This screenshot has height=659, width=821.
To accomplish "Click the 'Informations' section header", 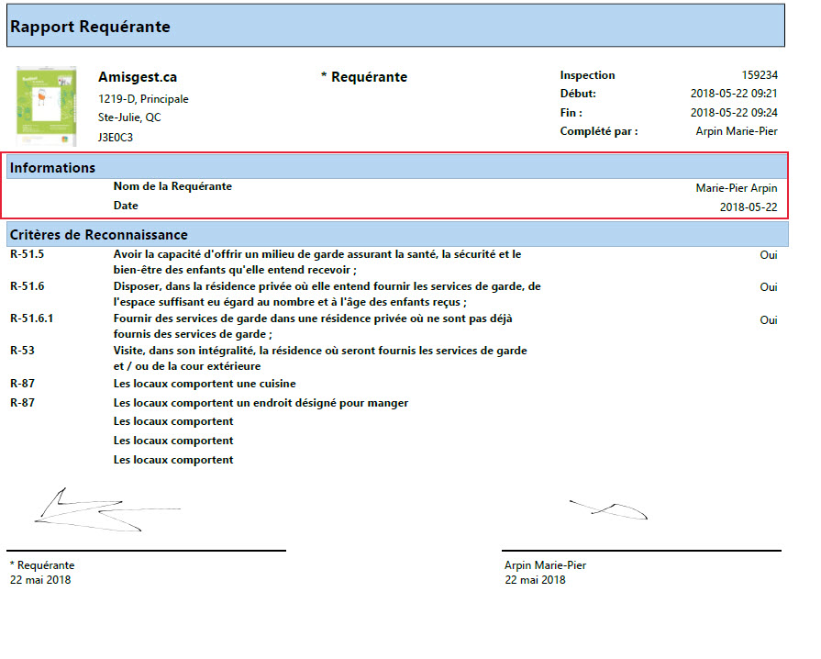I will (x=397, y=168).
